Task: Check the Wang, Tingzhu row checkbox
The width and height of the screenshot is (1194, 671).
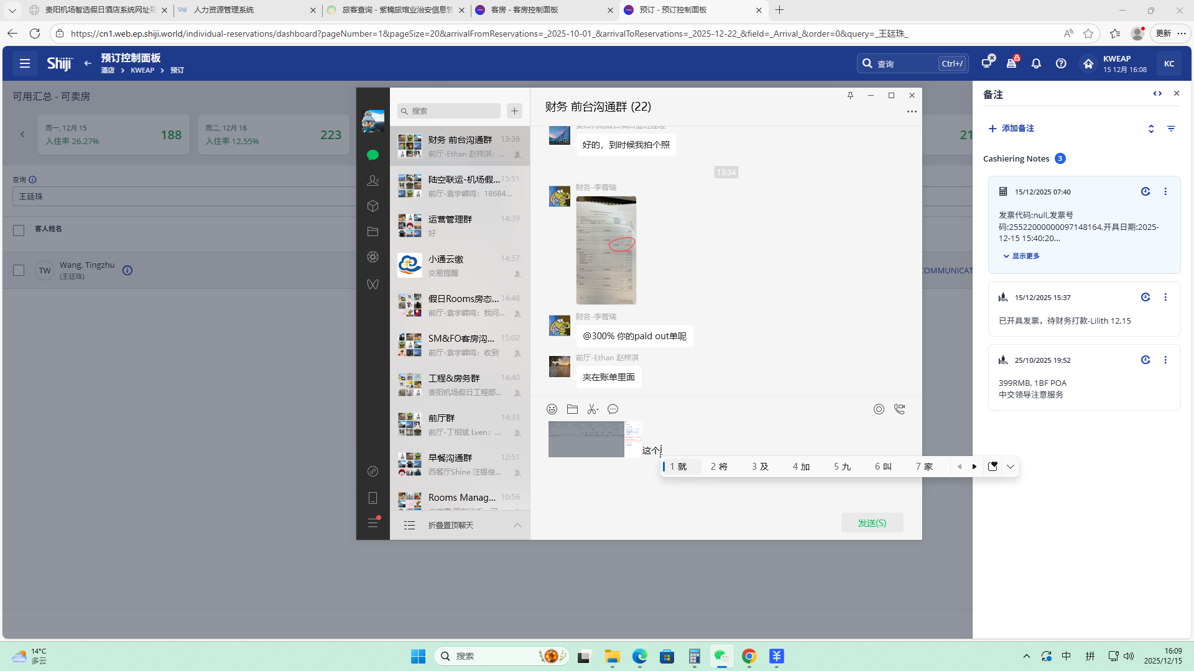Action: tap(19, 270)
